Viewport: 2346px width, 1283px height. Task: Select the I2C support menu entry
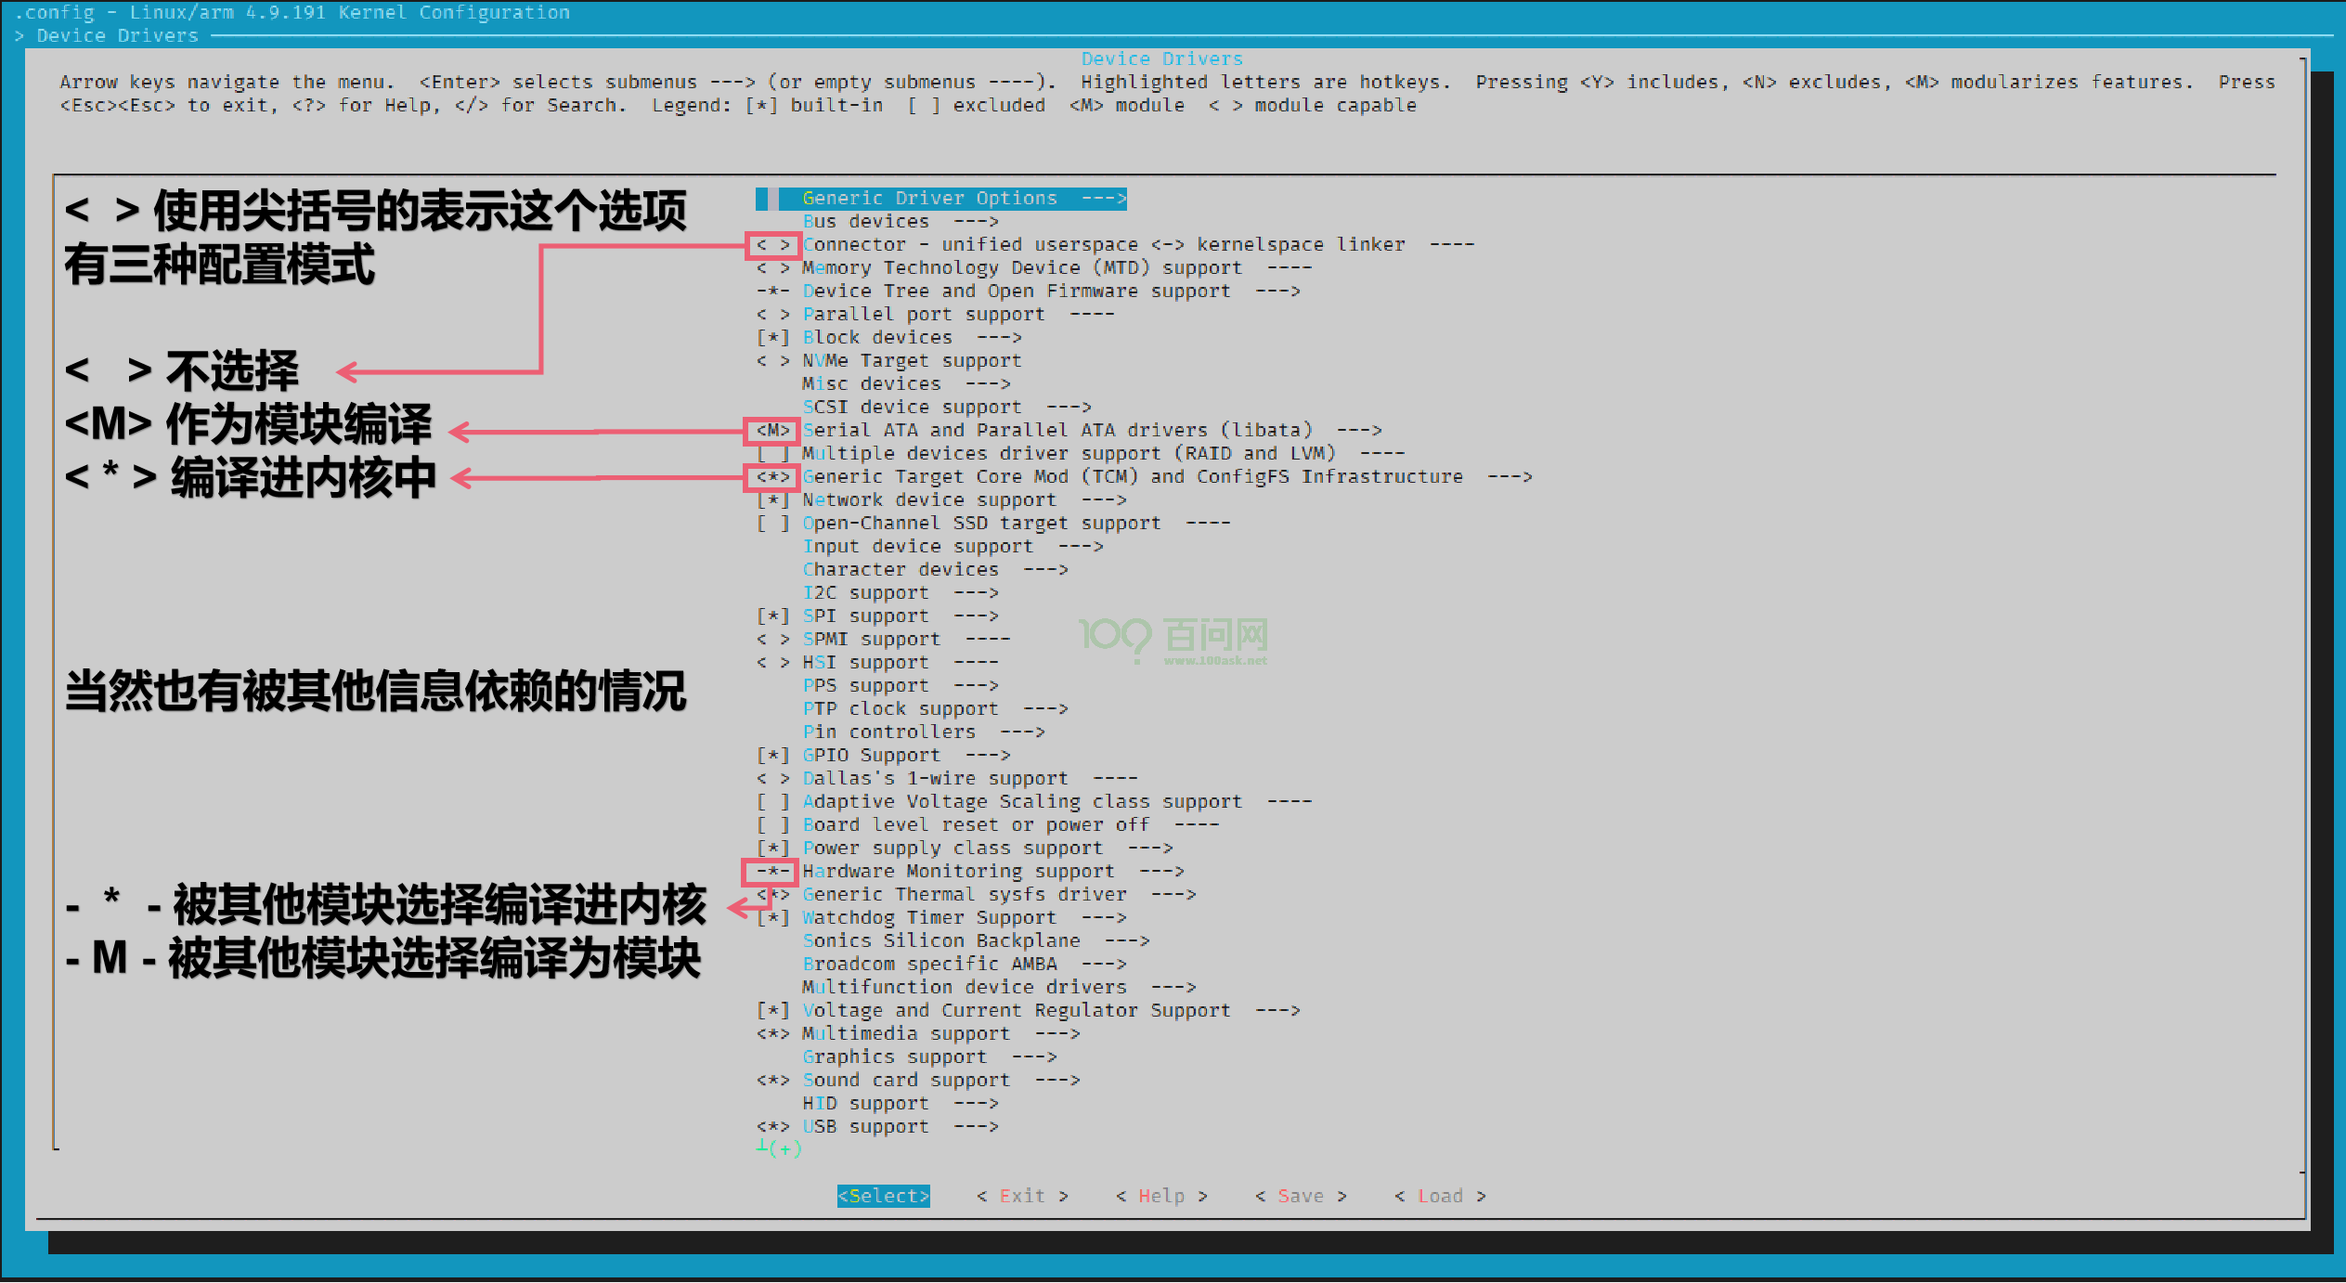click(x=865, y=593)
